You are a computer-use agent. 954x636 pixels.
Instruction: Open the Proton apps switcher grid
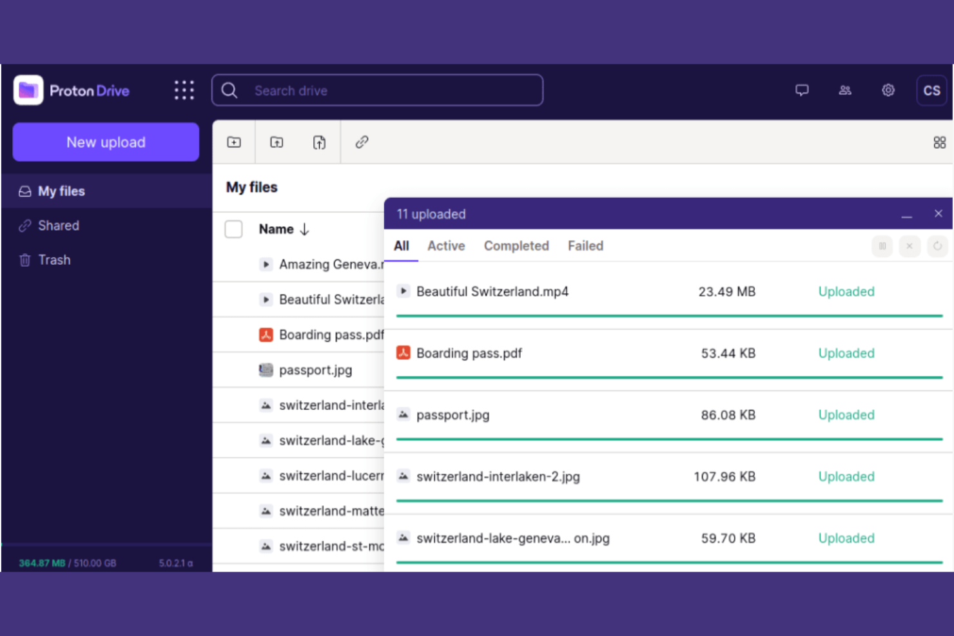point(184,90)
